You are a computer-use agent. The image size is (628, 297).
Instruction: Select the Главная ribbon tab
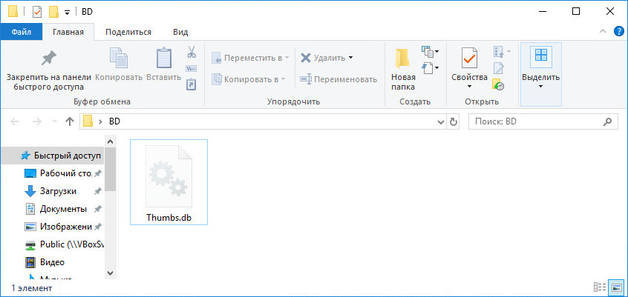coord(68,33)
